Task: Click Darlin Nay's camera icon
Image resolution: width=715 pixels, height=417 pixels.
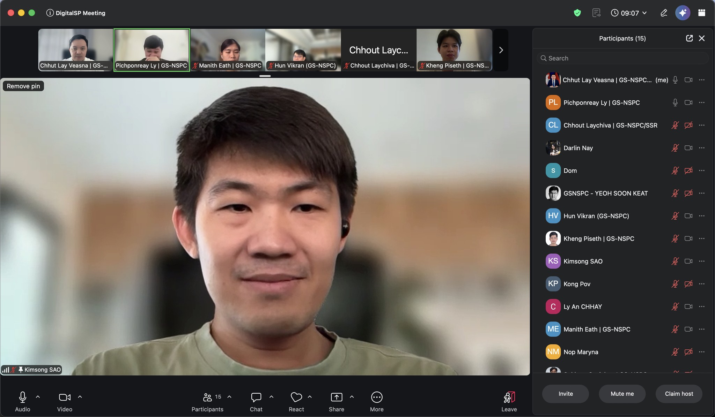Action: [x=688, y=148]
